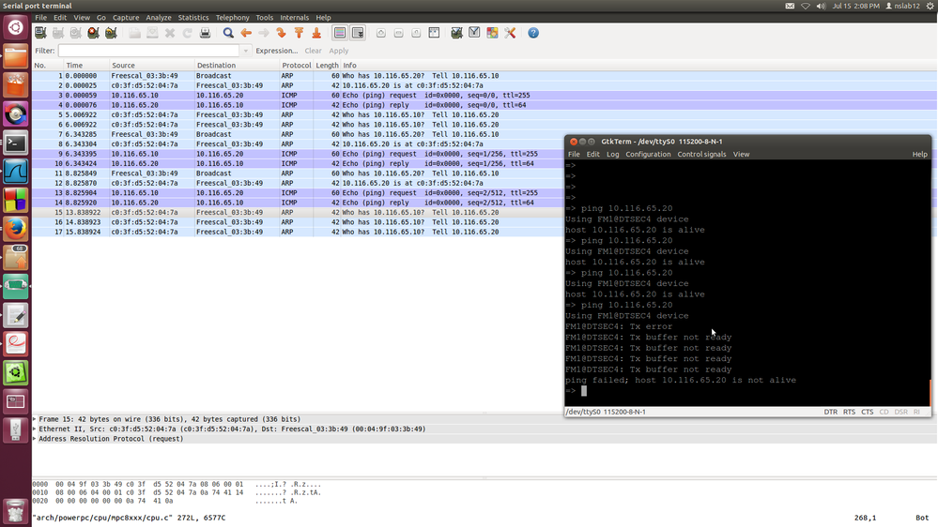Open GtkTerm Help menu
The width and height of the screenshot is (938, 527).
click(919, 154)
